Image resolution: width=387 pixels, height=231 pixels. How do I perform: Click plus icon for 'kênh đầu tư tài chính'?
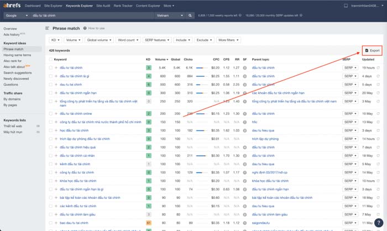[56, 164]
